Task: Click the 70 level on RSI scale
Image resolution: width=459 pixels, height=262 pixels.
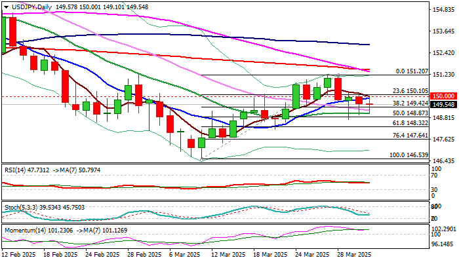Action: coord(433,176)
